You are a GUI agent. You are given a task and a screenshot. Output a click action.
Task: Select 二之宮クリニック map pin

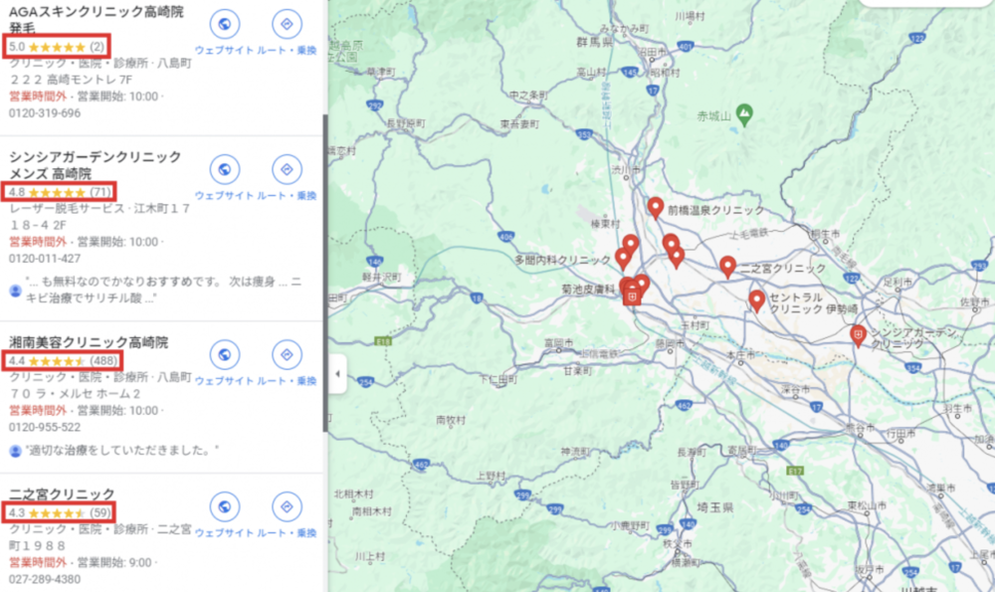pos(728,267)
